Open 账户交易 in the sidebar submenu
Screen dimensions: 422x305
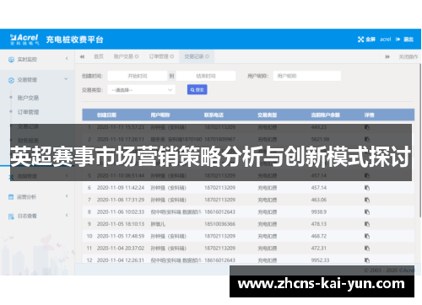pos(28,98)
